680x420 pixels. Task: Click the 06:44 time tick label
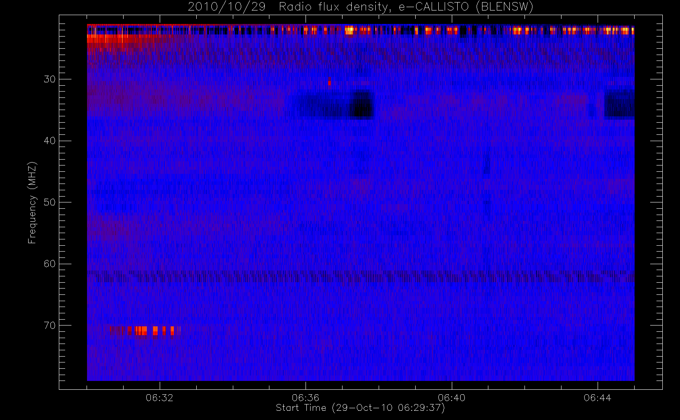597,398
